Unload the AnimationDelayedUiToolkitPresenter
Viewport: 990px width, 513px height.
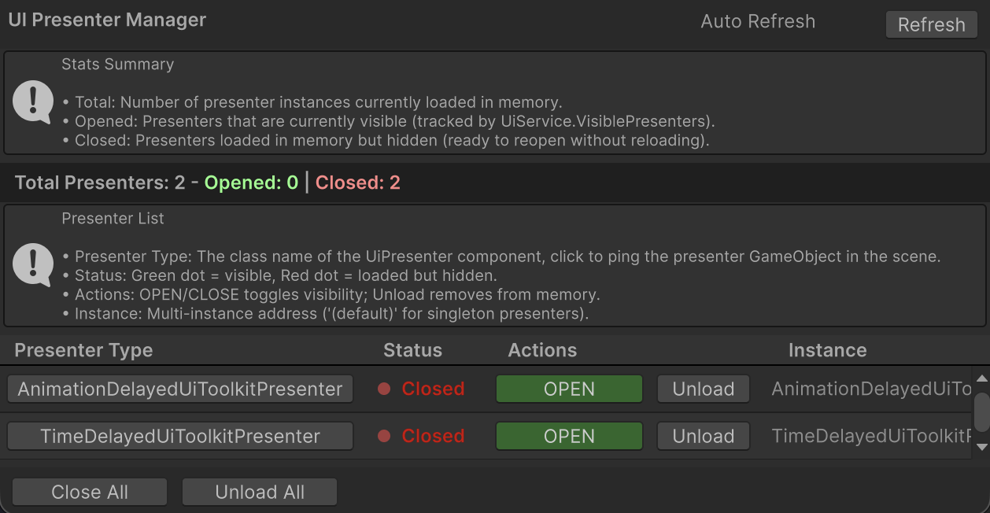pos(703,389)
